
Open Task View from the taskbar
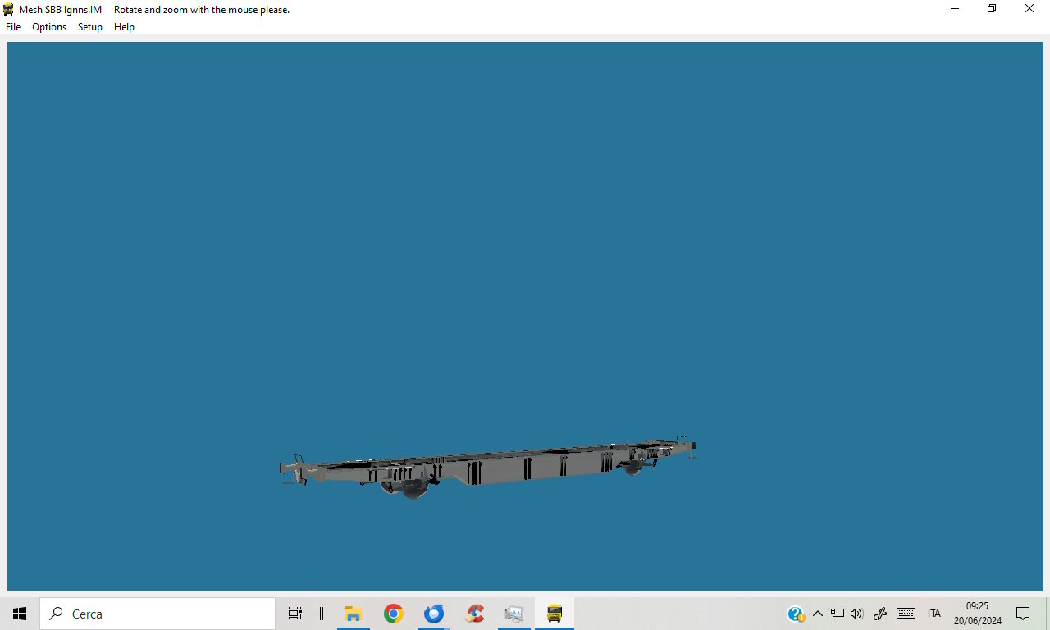[295, 614]
